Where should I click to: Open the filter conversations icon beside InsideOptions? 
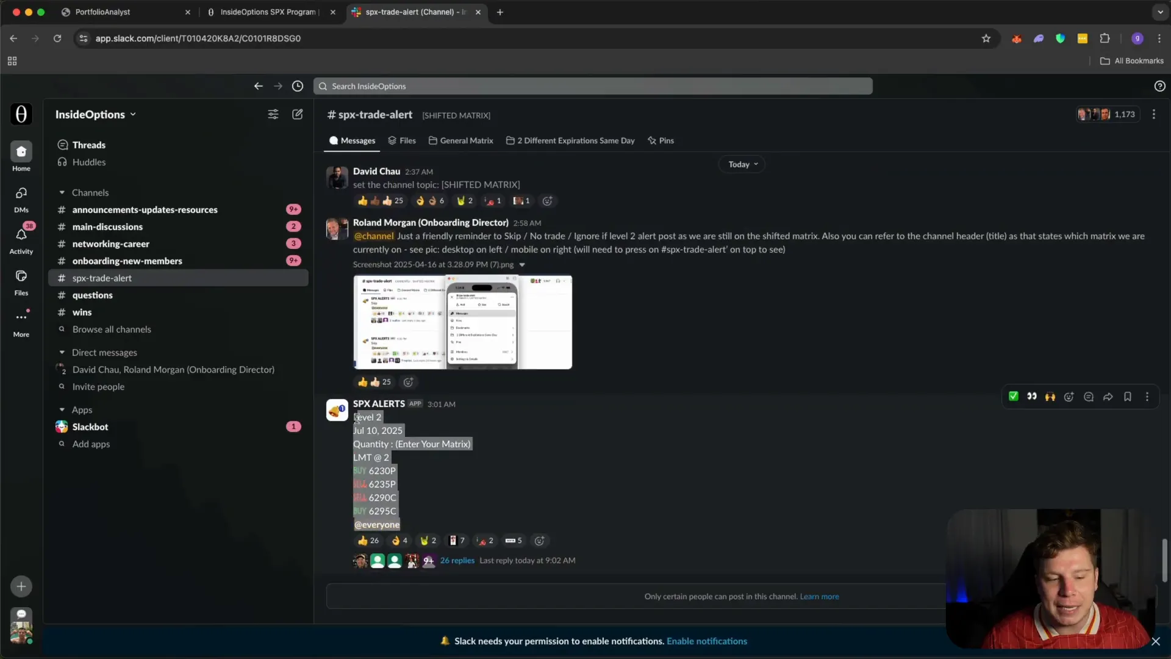(x=273, y=114)
